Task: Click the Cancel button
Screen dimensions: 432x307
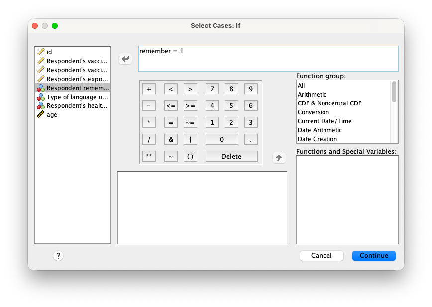Action: click(322, 256)
